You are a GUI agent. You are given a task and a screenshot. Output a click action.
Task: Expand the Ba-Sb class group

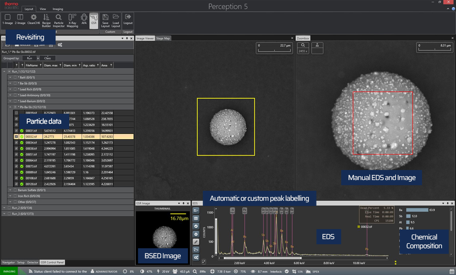tap(10, 83)
